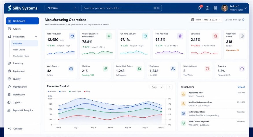Image resolution: width=253 pixels, height=137 pixels.
Task: Collapse the sidebar
Action: coord(15,129)
